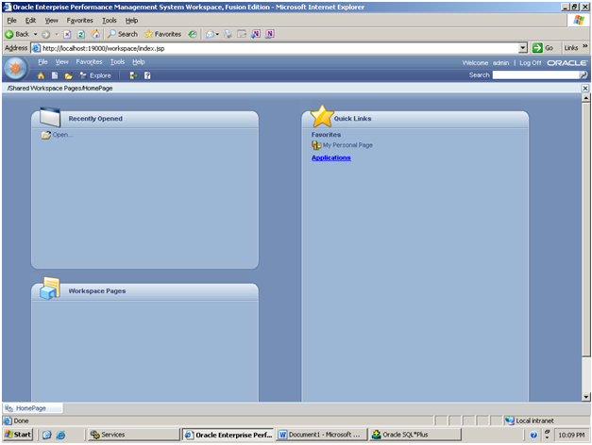Click the IE Print icon
Viewport: 592px width, 445px height.
(228, 34)
